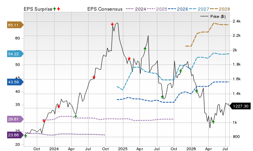Click the 2.2k price axis label
This screenshot has width=253, height=151.
236,36
